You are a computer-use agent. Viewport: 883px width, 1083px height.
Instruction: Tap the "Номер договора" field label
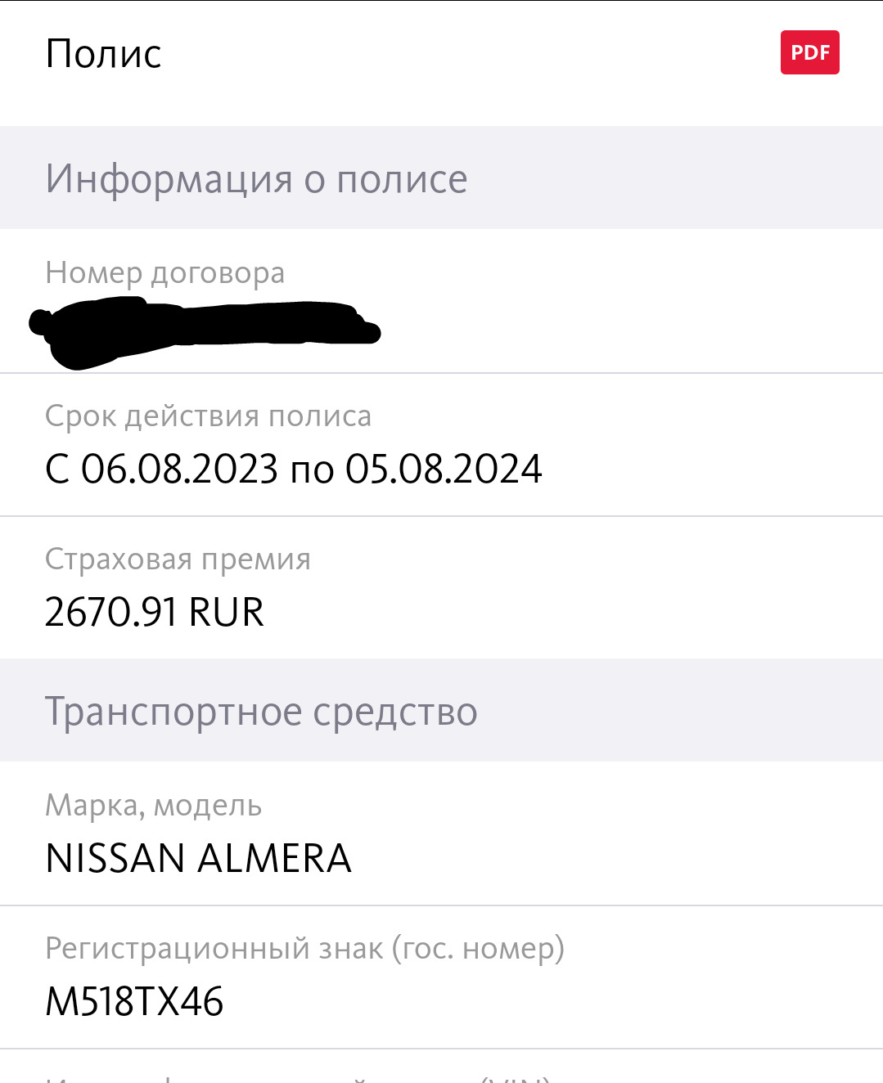click(x=164, y=272)
